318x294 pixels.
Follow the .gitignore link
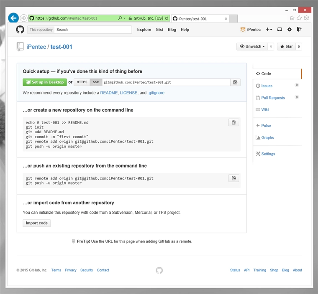156,93
